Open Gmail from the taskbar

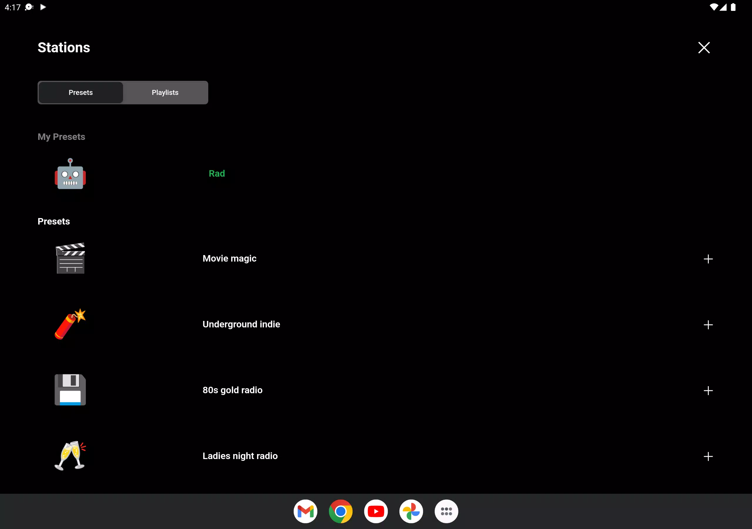pos(305,511)
